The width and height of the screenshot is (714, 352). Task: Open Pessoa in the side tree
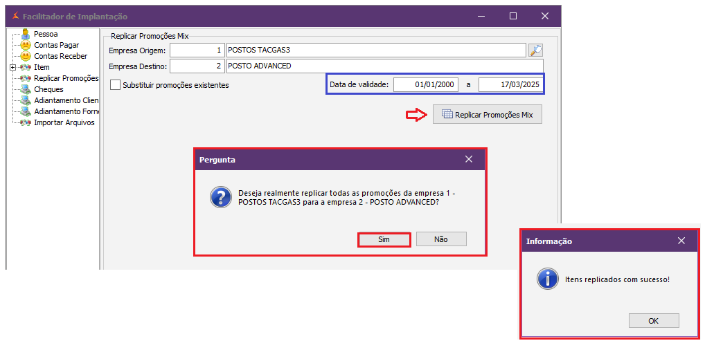coord(46,34)
